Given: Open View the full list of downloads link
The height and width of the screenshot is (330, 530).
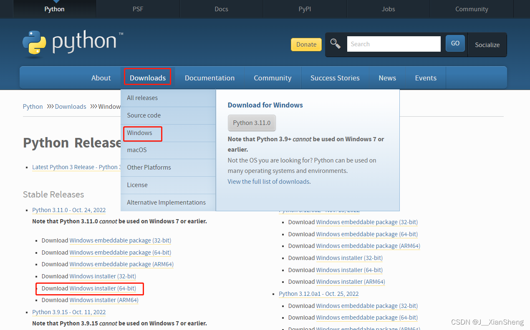Looking at the screenshot, I should pyautogui.click(x=268, y=182).
